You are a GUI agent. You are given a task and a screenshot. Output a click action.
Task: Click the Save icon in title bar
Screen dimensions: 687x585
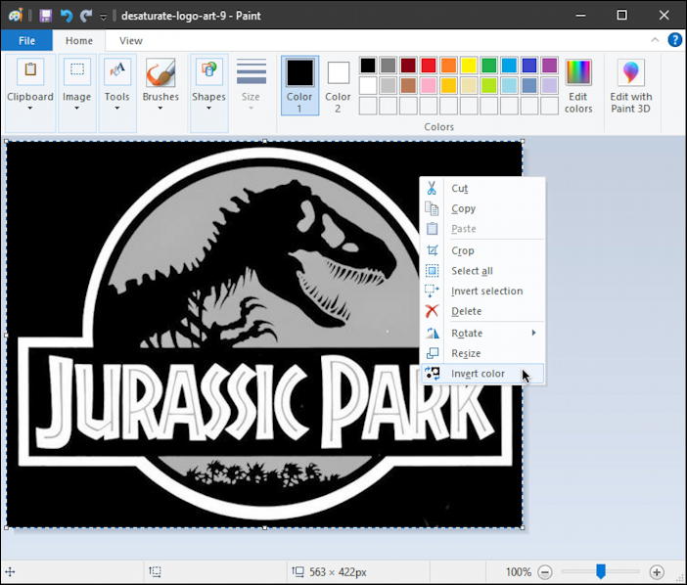coord(46,16)
